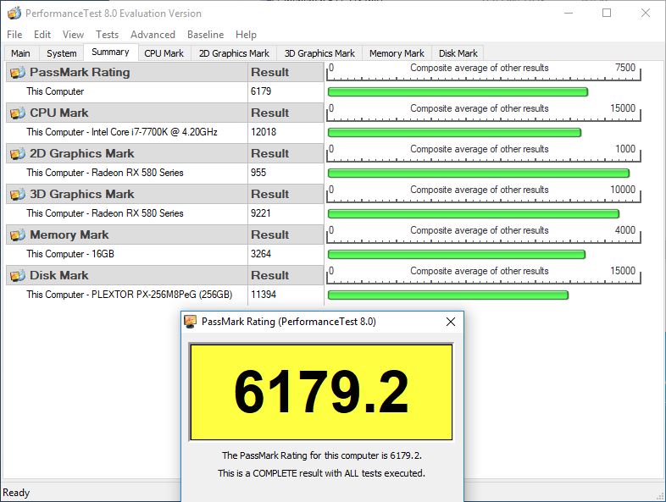Screen dimensions: 666x502
Task: Click the Memory Mark row icon
Action: point(17,235)
